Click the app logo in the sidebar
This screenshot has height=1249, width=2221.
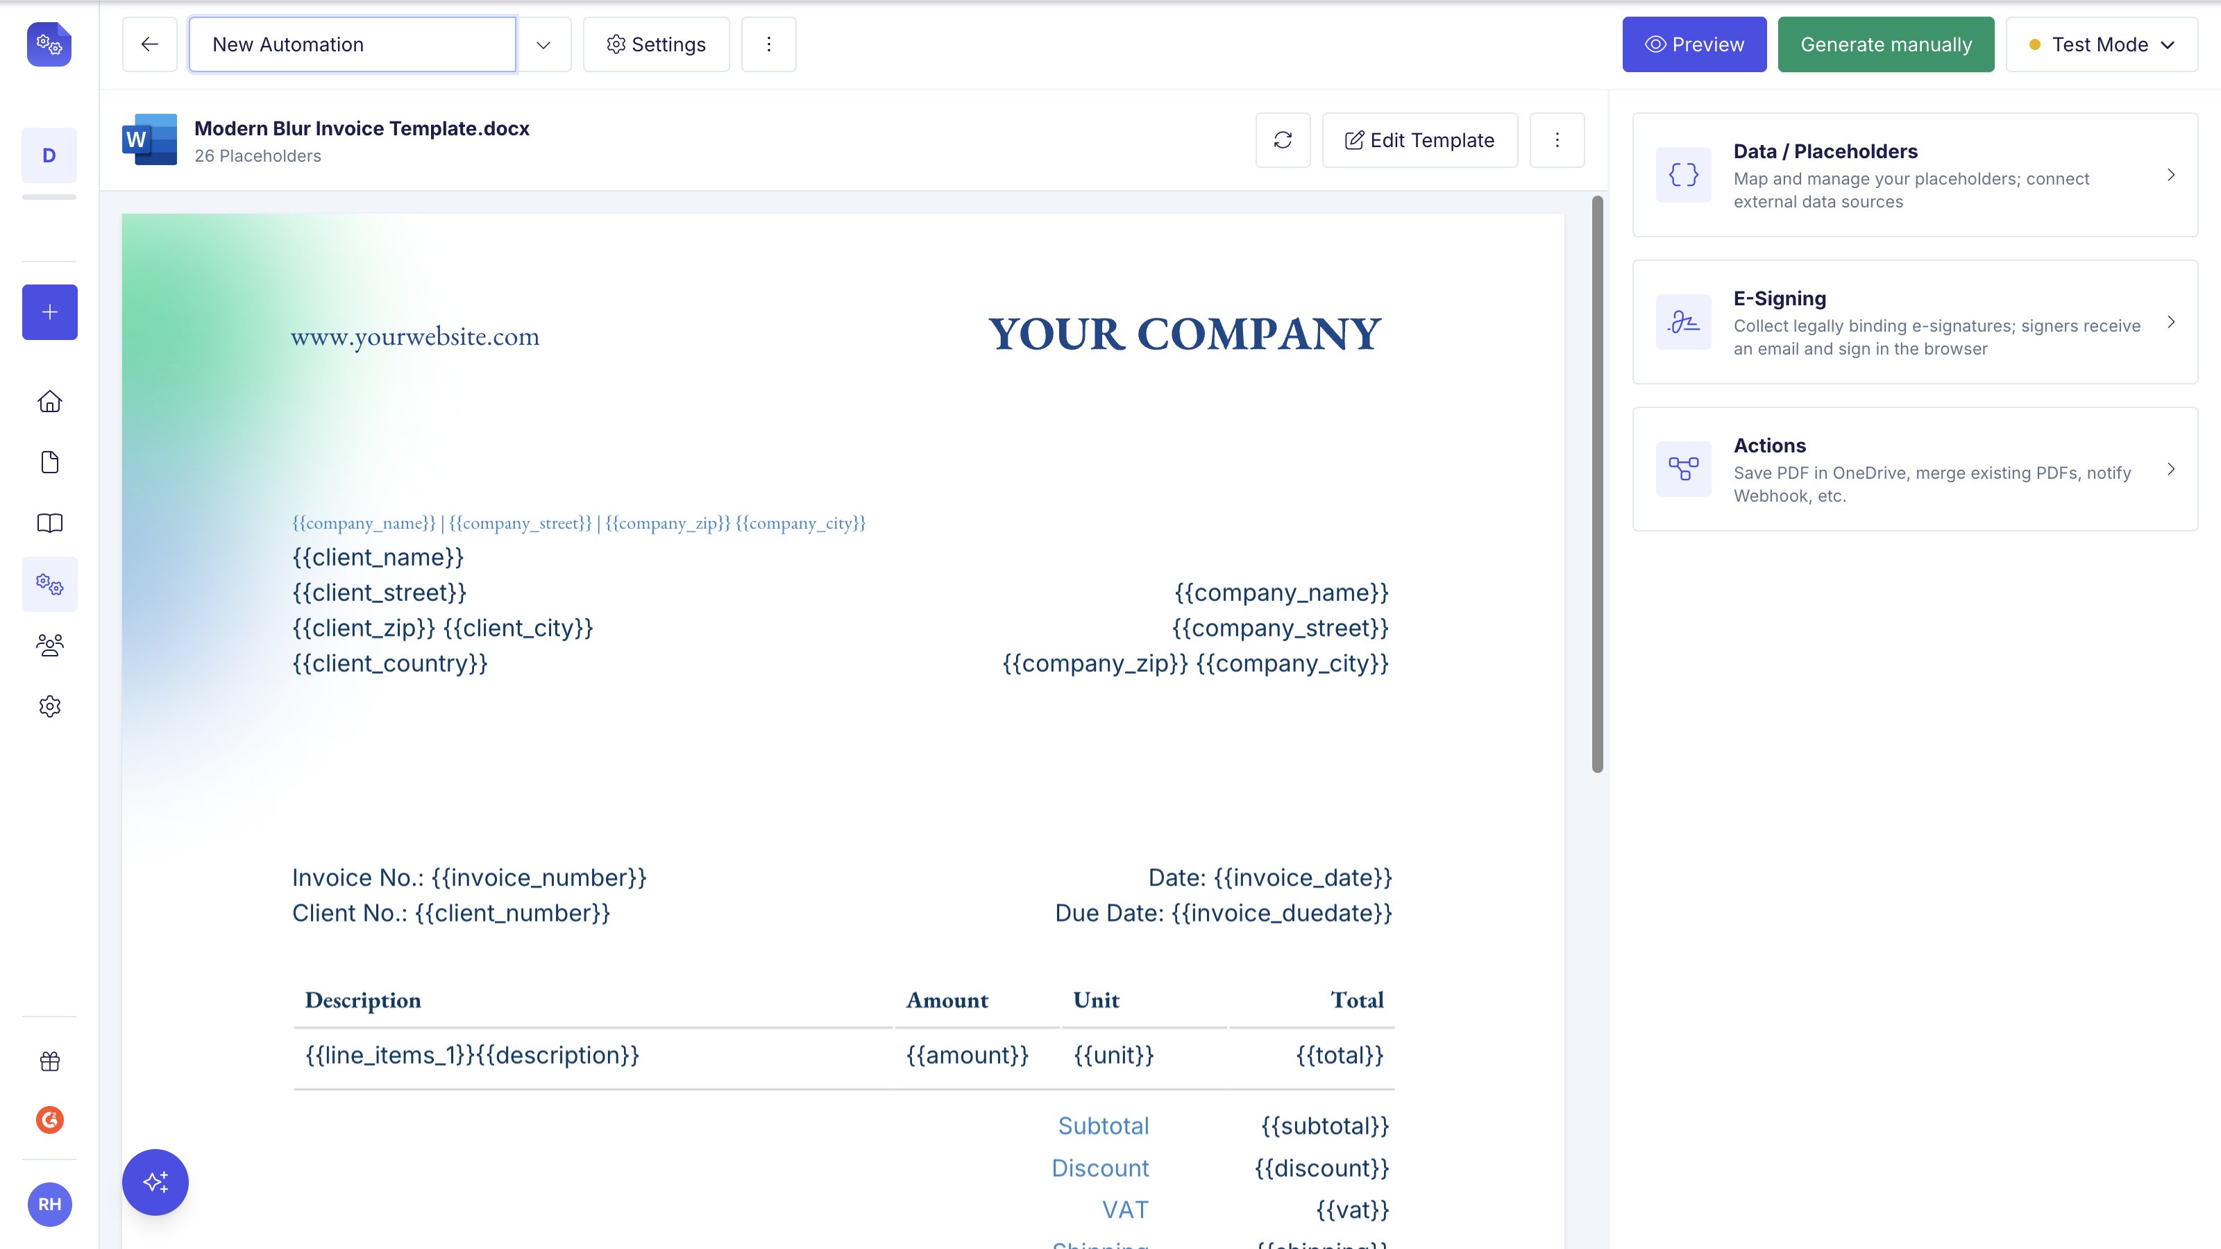point(49,44)
